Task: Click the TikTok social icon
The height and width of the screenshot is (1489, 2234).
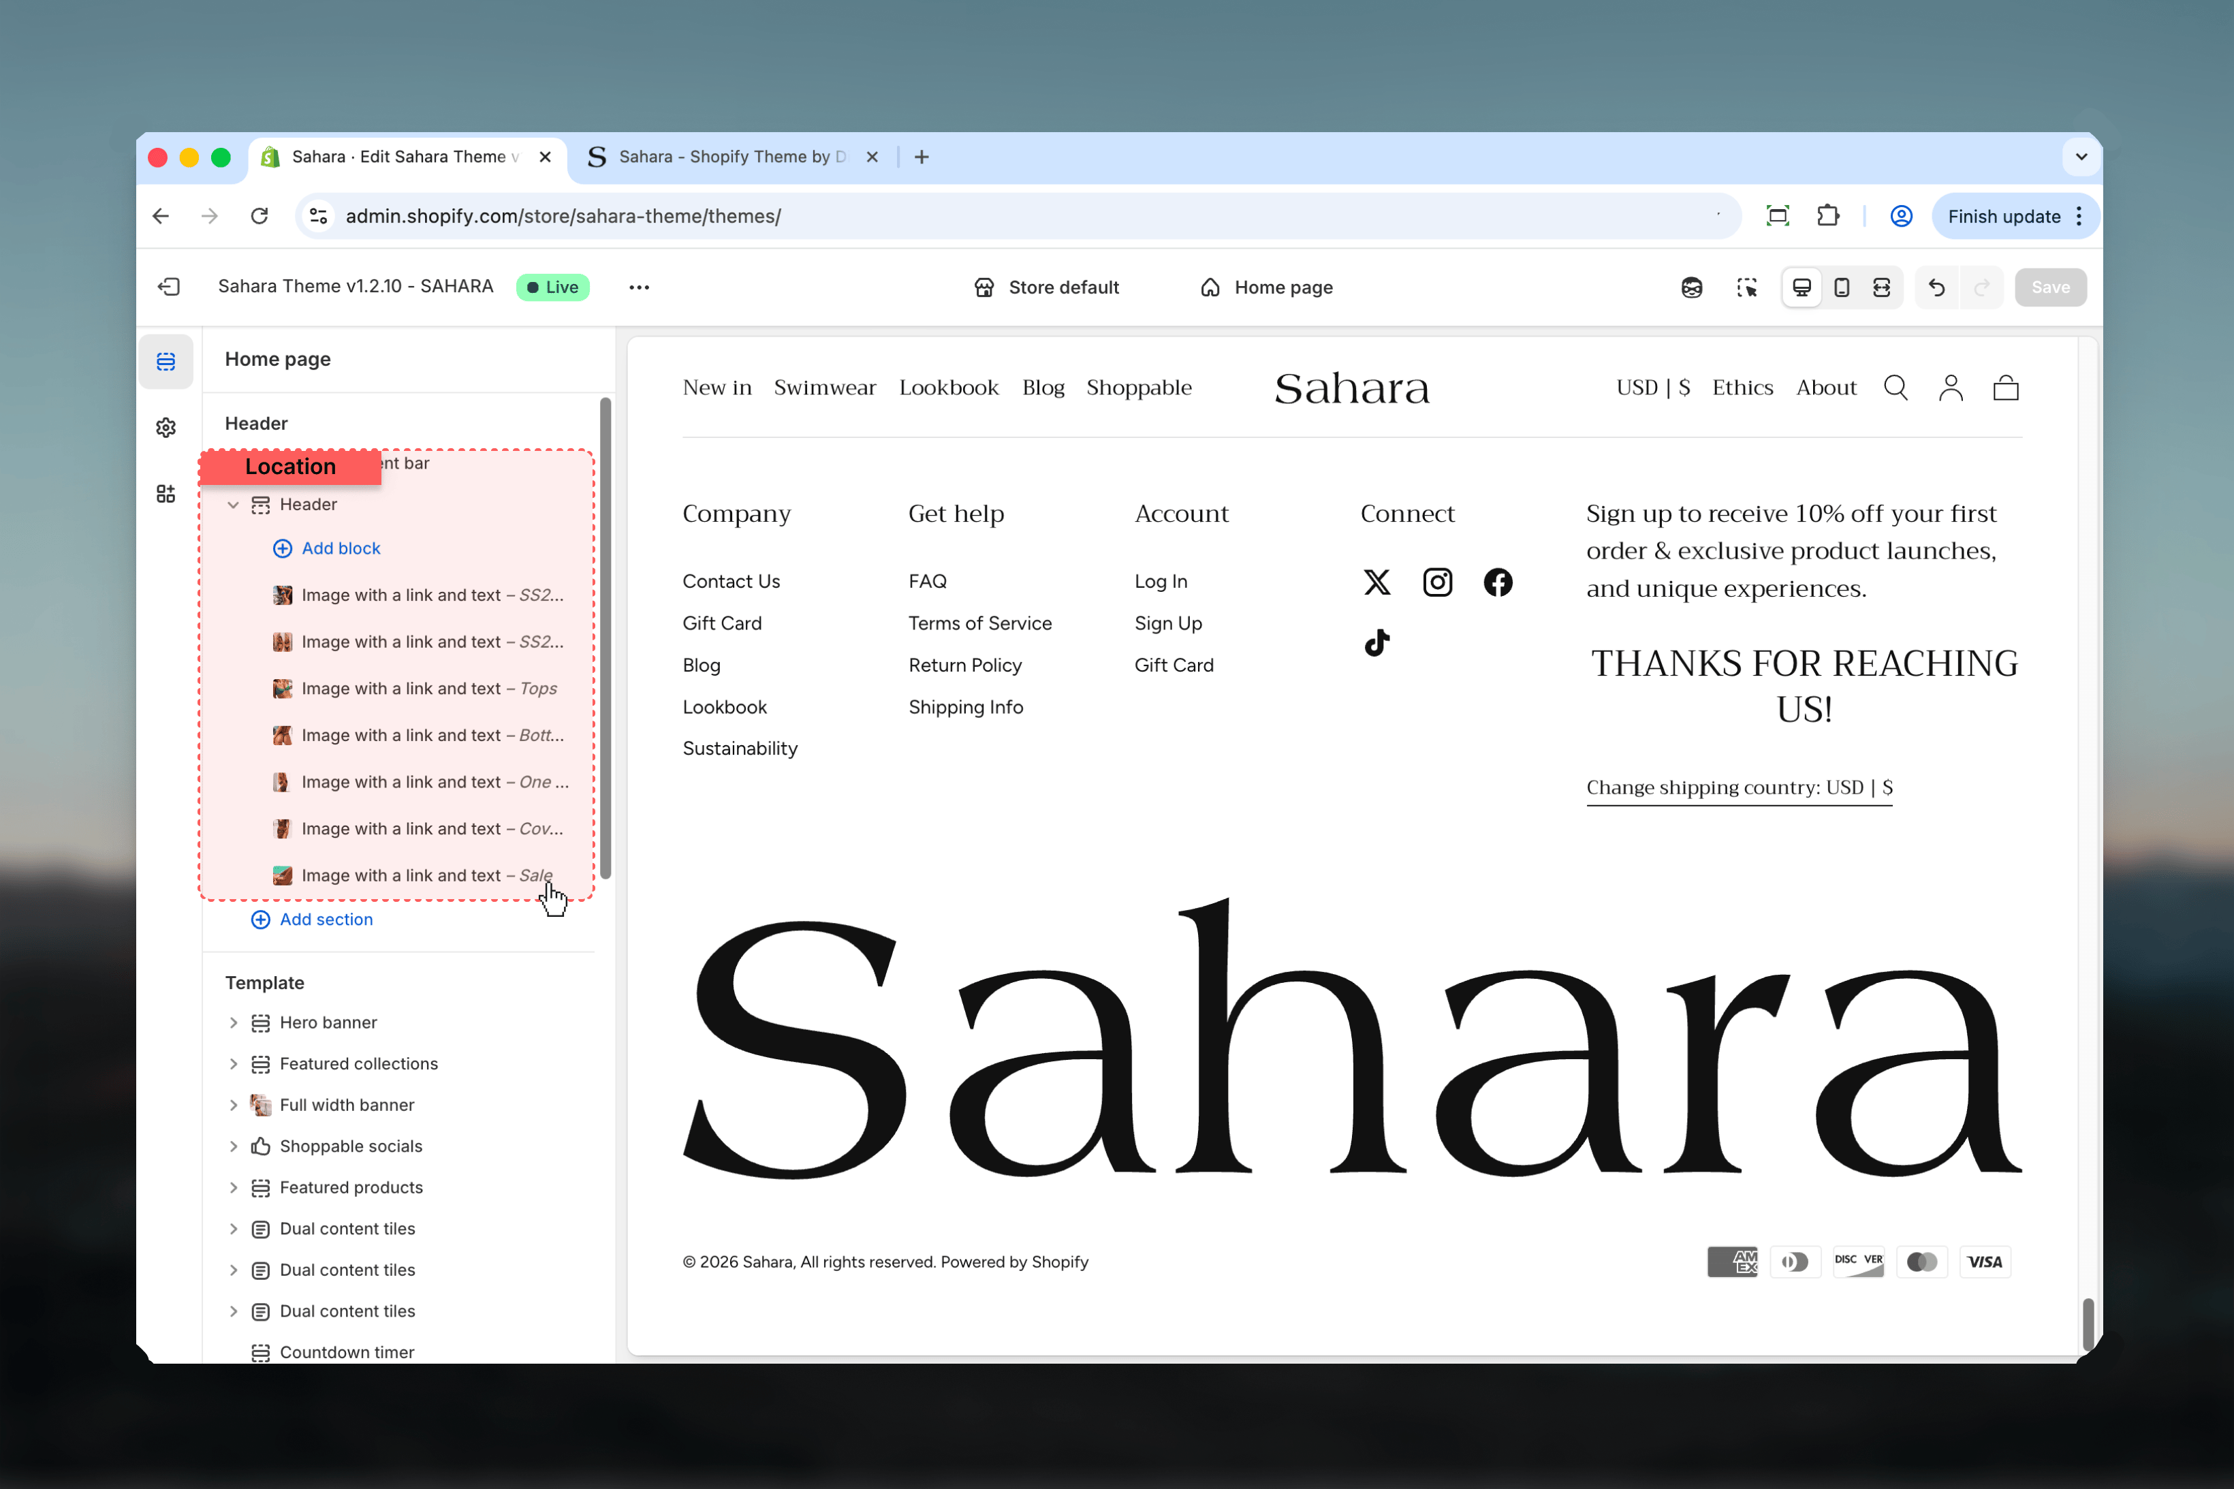Action: [1378, 643]
